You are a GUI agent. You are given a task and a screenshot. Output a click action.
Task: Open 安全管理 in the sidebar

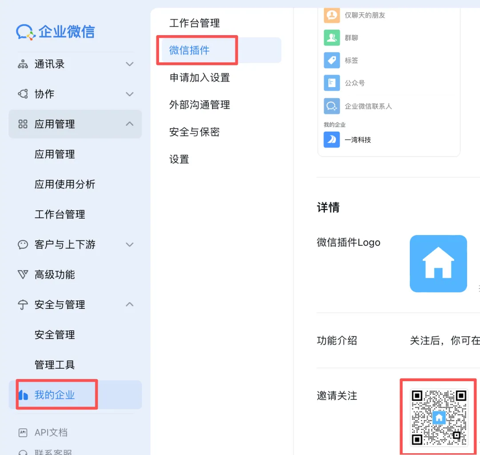(55, 335)
